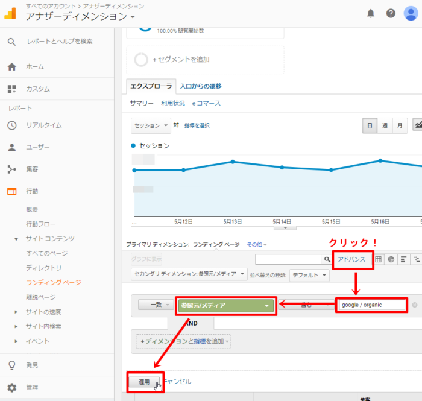The width and height of the screenshot is (422, 401).
Task: Switch to comparison view icon
Action: tap(417, 259)
